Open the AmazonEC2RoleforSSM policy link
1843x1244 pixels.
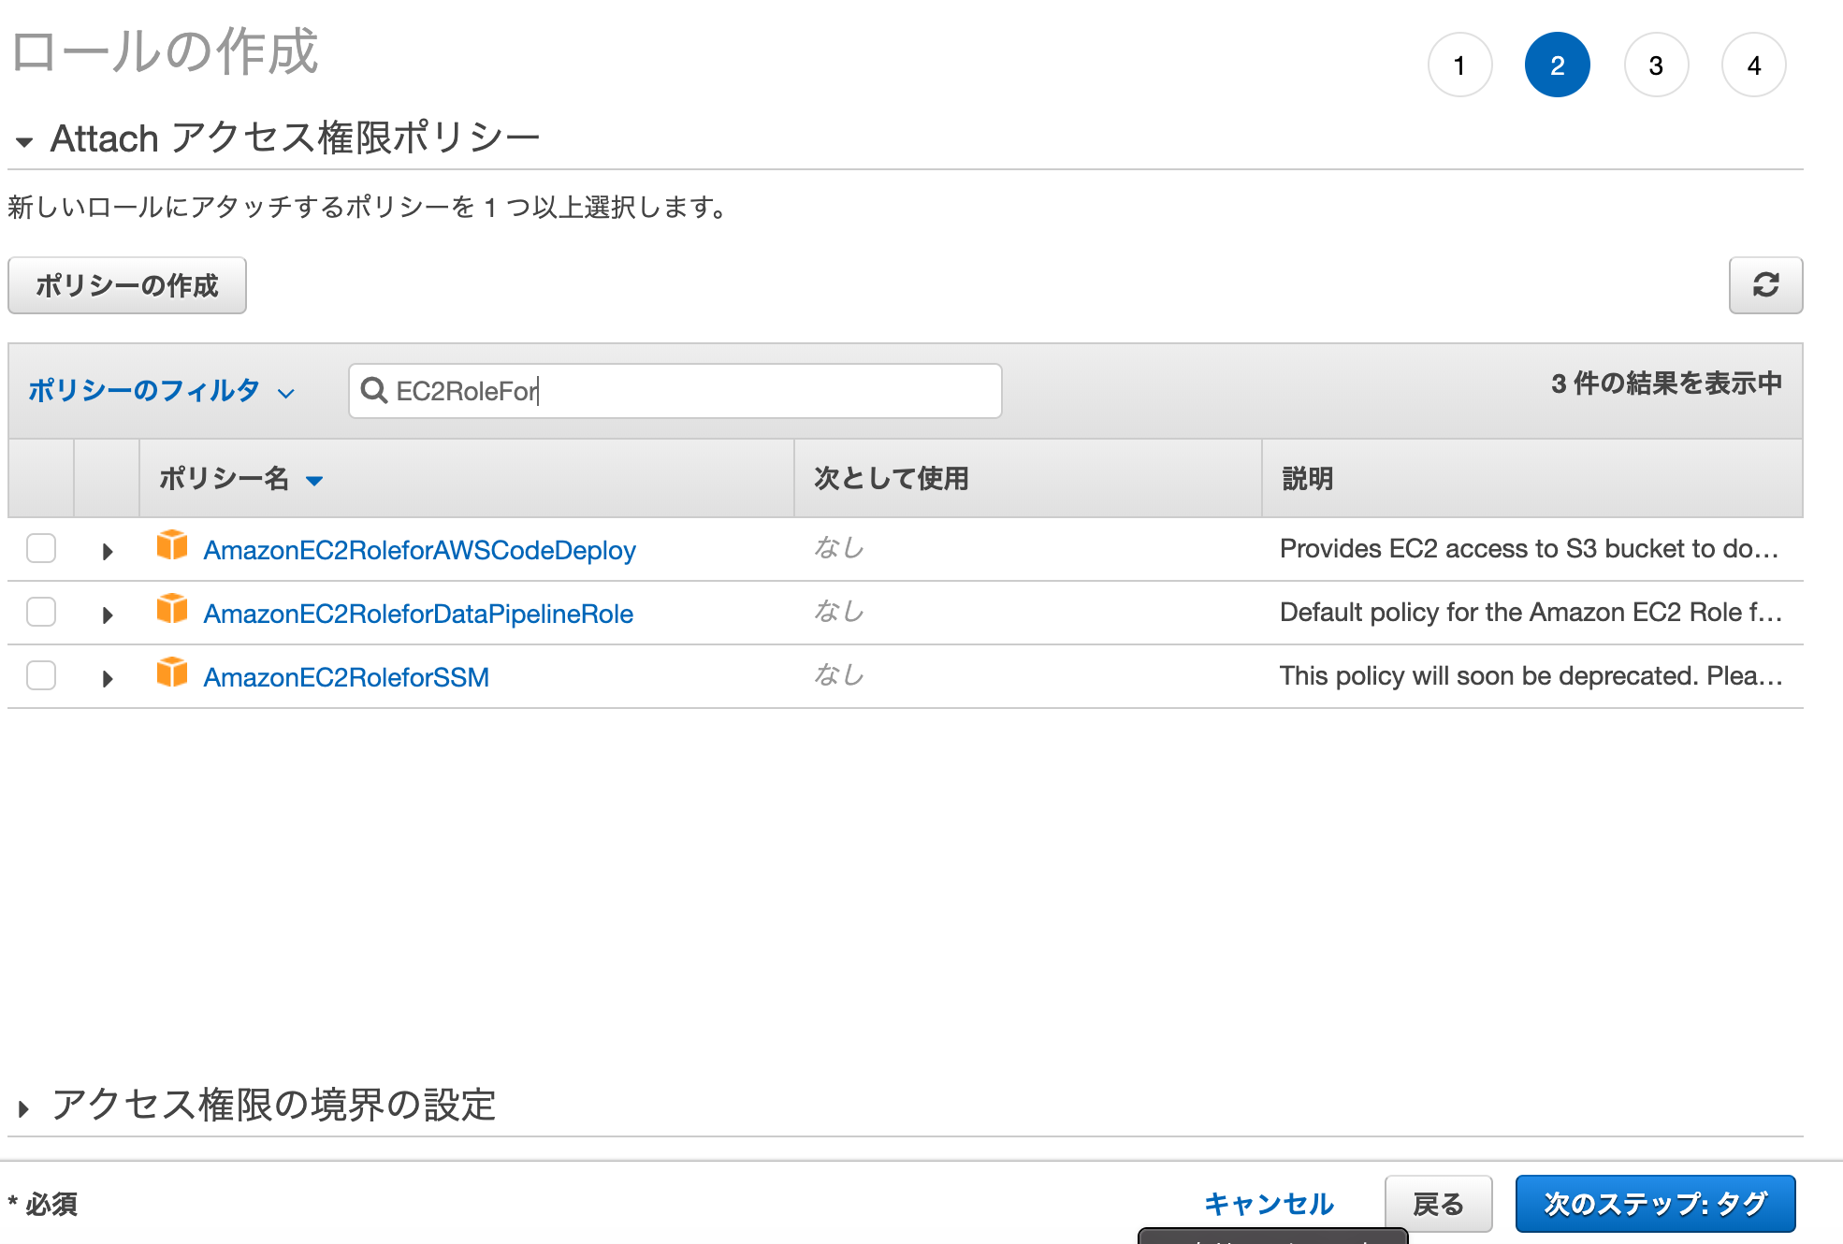pyautogui.click(x=346, y=677)
